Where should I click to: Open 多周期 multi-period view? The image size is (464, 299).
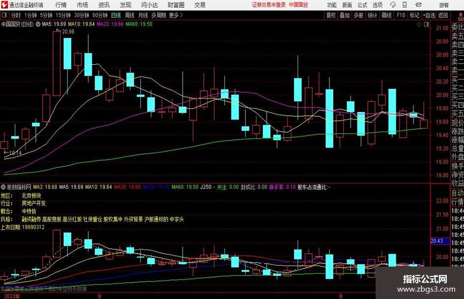pos(159,15)
